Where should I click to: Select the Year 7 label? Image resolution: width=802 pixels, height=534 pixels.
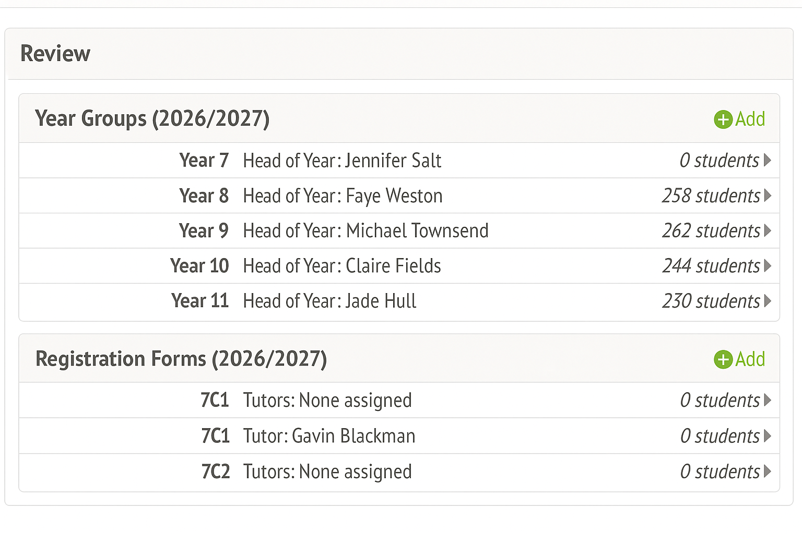pos(204,160)
